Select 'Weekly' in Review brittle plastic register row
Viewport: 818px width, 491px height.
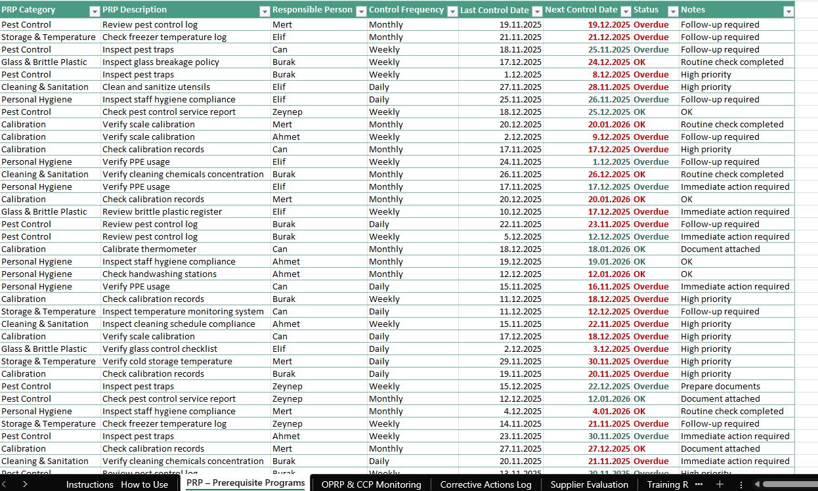click(412, 211)
